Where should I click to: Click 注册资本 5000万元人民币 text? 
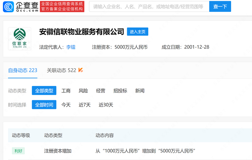(120, 47)
